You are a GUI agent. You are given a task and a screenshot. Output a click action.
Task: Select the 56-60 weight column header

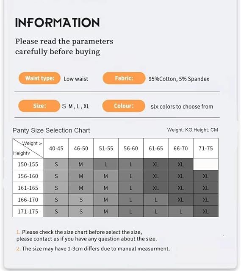(131, 148)
